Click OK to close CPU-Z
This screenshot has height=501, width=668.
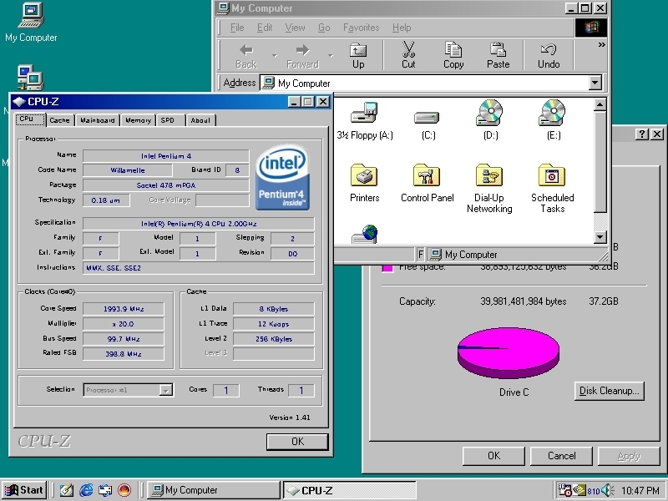(297, 441)
